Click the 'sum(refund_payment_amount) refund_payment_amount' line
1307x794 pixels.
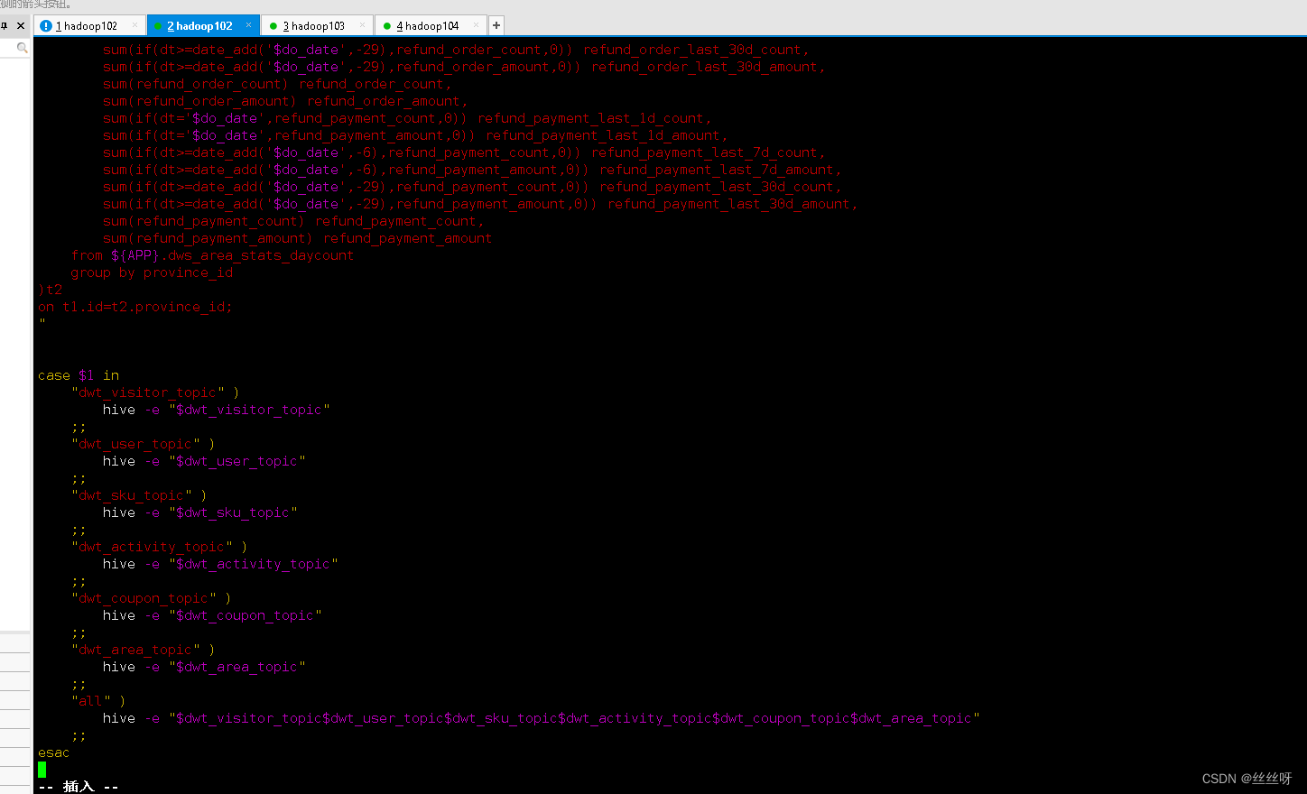pos(297,238)
